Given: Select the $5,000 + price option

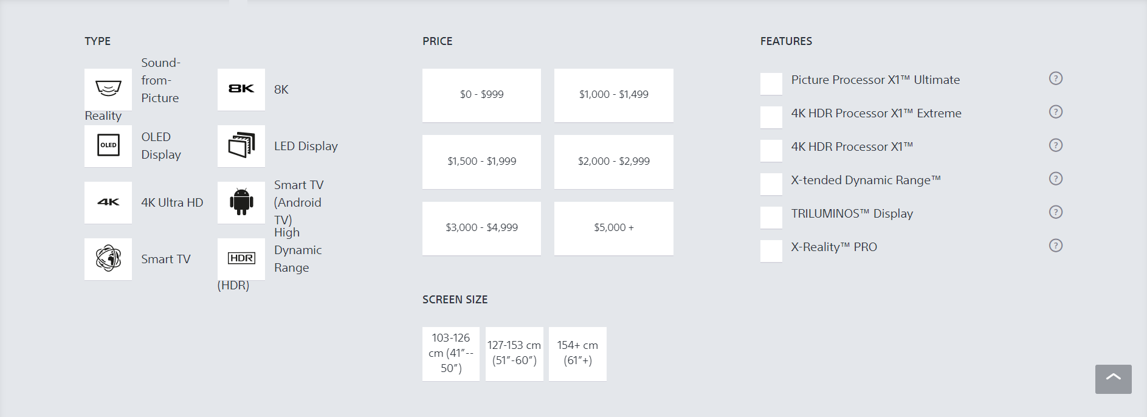Looking at the screenshot, I should coord(613,228).
